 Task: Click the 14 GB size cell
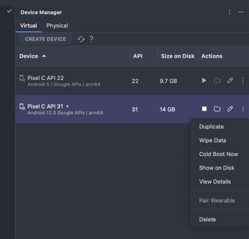[167, 109]
